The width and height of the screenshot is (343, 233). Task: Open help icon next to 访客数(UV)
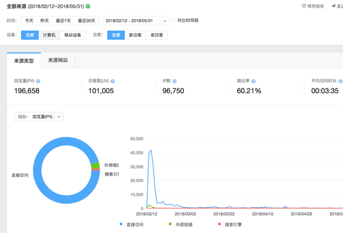(x=113, y=81)
